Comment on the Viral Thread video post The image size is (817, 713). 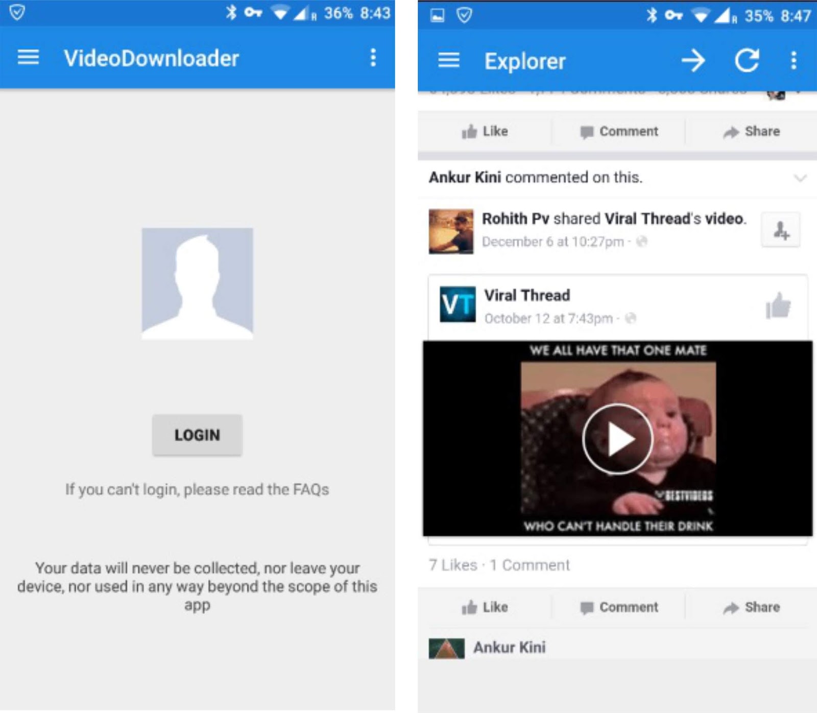pos(619,607)
